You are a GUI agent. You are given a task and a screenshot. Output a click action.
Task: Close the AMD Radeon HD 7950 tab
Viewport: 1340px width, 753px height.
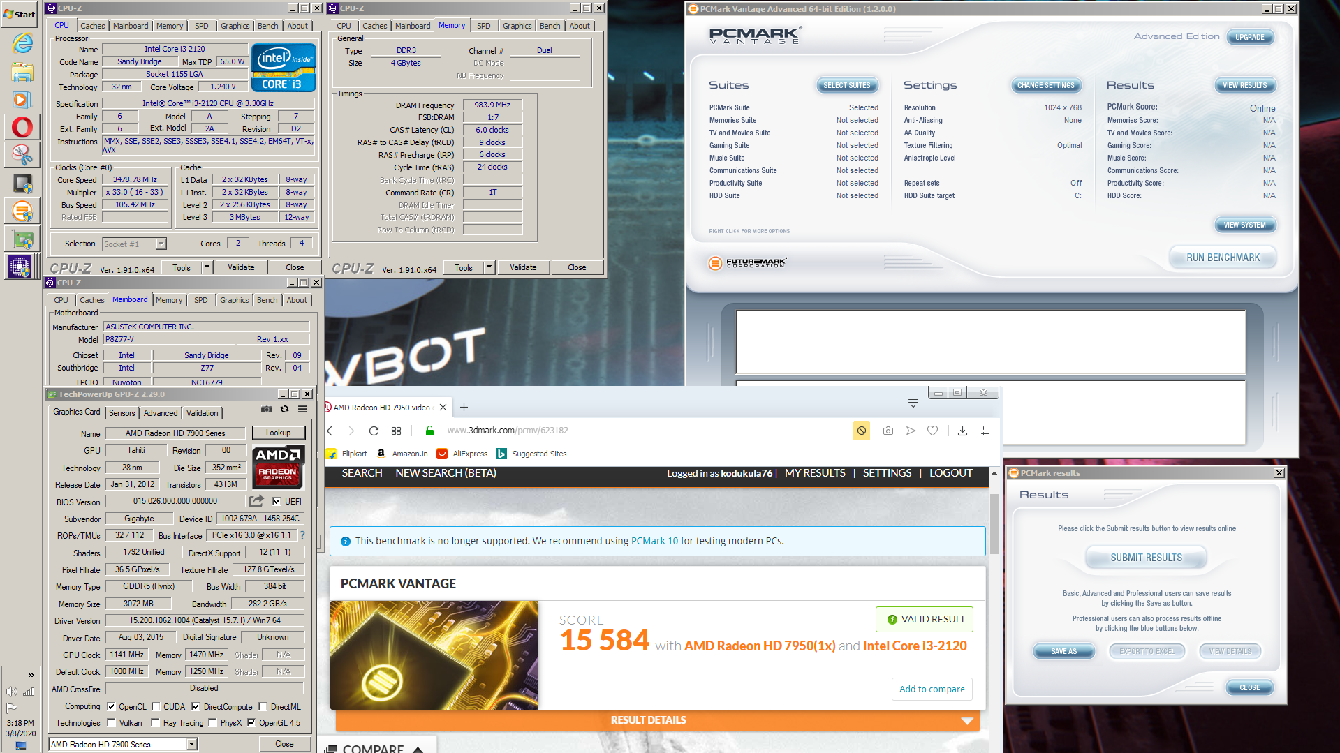click(443, 408)
